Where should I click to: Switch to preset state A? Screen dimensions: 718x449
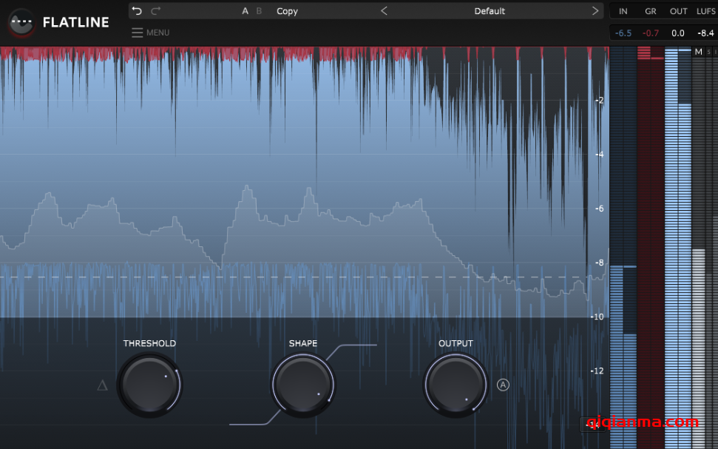point(245,11)
